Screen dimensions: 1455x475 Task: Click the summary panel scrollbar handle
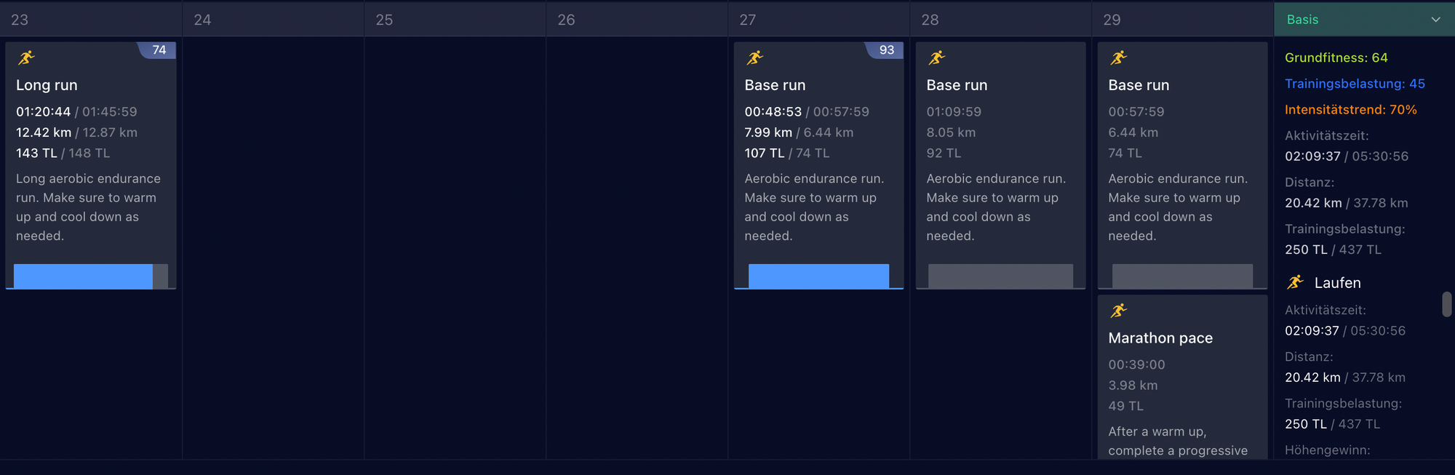1446,304
